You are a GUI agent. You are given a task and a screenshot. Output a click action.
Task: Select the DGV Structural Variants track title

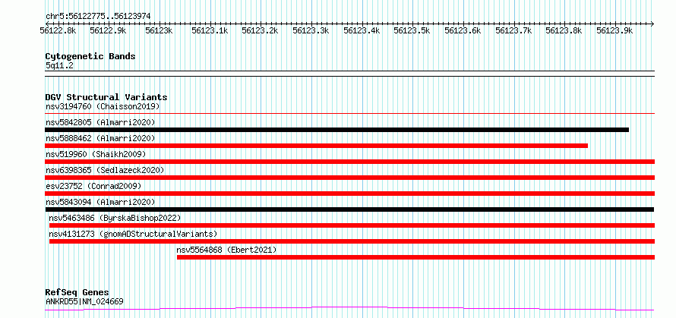point(106,97)
